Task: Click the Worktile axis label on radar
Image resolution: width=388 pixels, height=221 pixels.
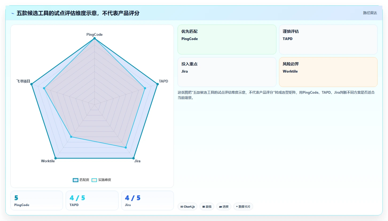Action: pyautogui.click(x=48, y=161)
